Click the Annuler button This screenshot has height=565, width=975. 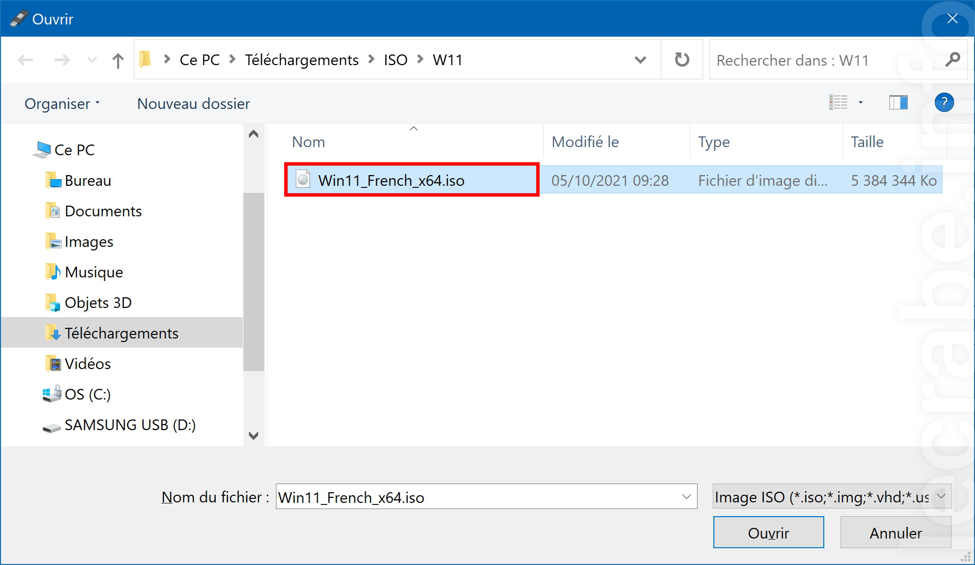tap(896, 532)
